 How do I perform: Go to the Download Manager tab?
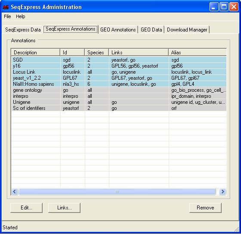click(x=187, y=30)
